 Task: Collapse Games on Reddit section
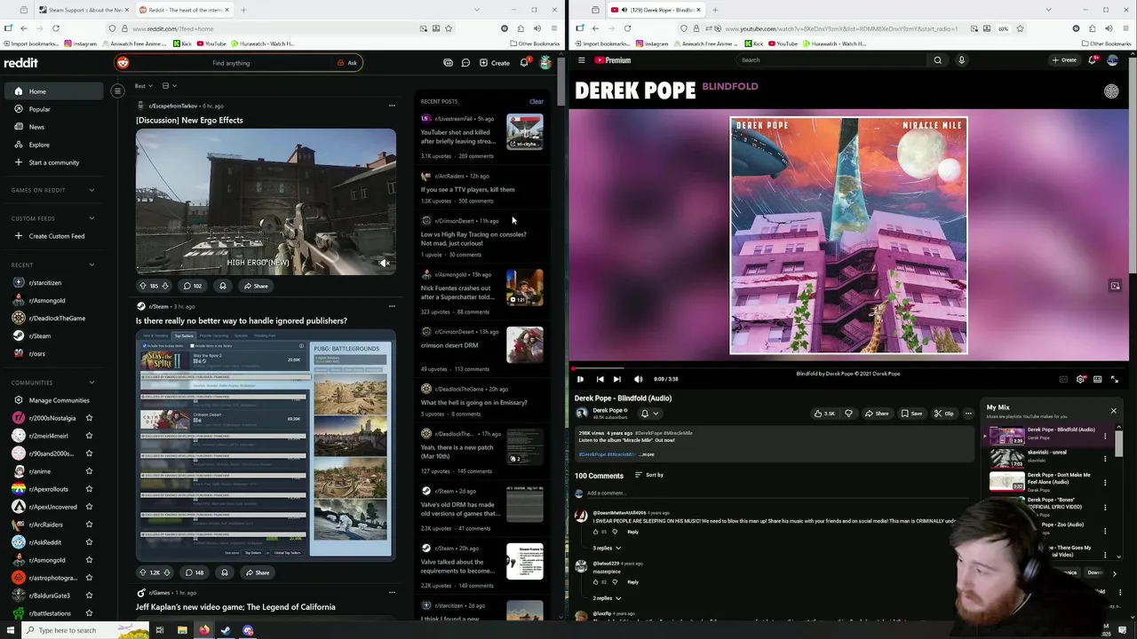pyautogui.click(x=91, y=190)
